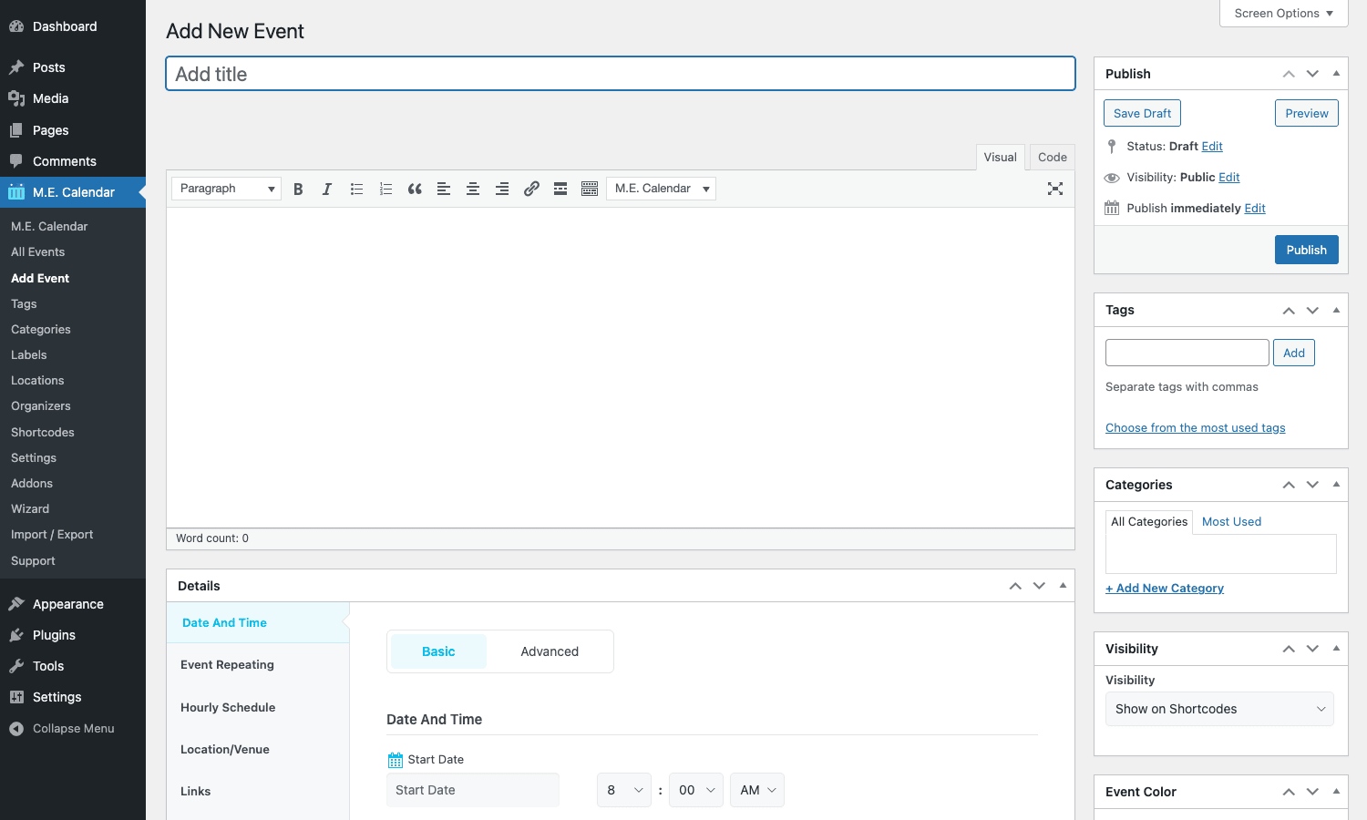Select the Advanced date mode tab
Image resolution: width=1367 pixels, height=820 pixels.
point(550,651)
